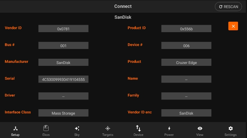The image size is (247, 138).
Task: Select the Bus # field showing 001
Action: [x=63, y=45]
